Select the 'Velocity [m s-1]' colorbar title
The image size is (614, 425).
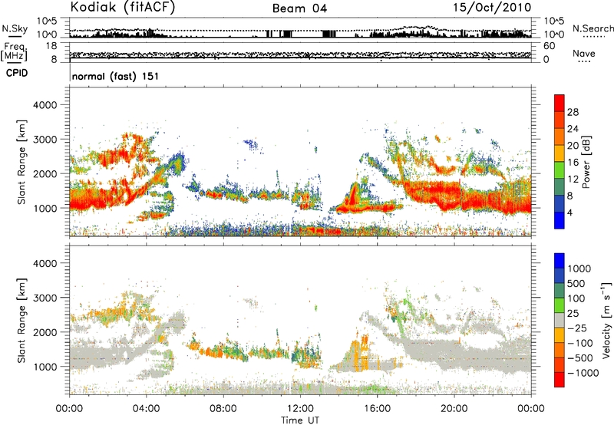(607, 320)
